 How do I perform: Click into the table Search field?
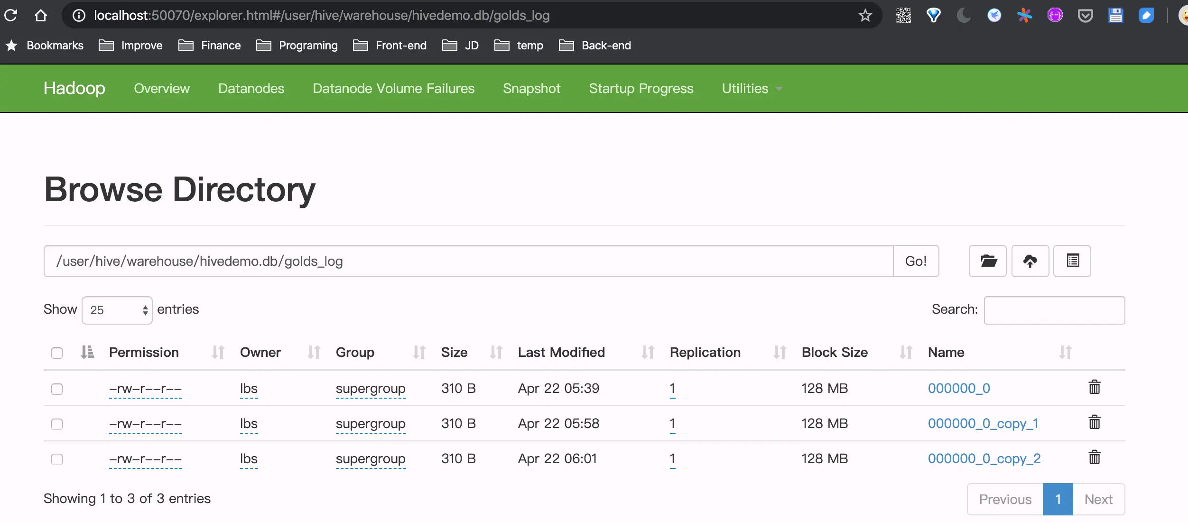pos(1054,310)
